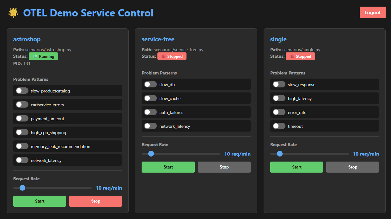Image resolution: width=391 pixels, height=219 pixels.
Task: Click the star icon beside the title
Action: pos(13,13)
